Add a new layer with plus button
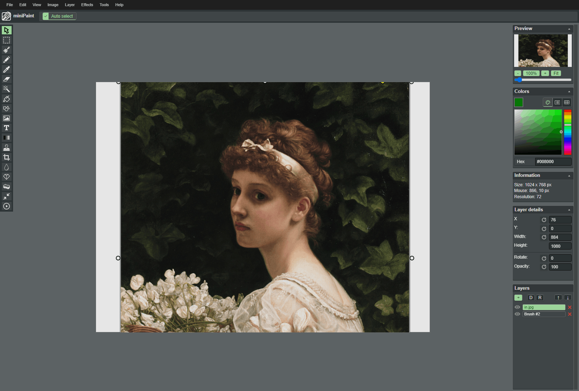Screen dimensions: 579x391 click(x=518, y=298)
